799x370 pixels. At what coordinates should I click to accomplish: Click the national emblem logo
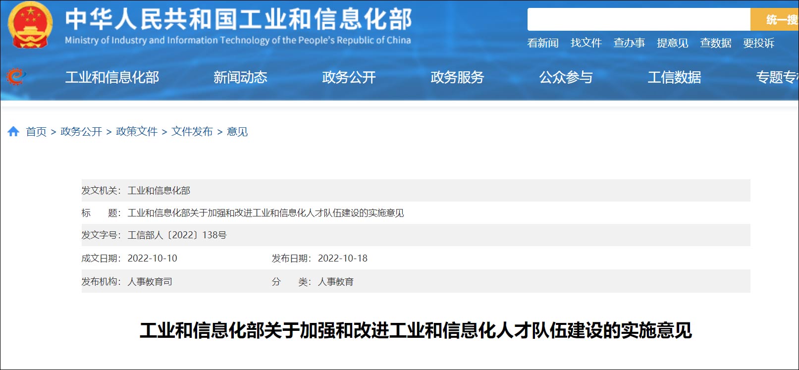point(30,25)
